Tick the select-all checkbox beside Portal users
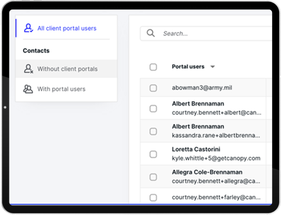This screenshot has height=215, width=281. (153, 67)
